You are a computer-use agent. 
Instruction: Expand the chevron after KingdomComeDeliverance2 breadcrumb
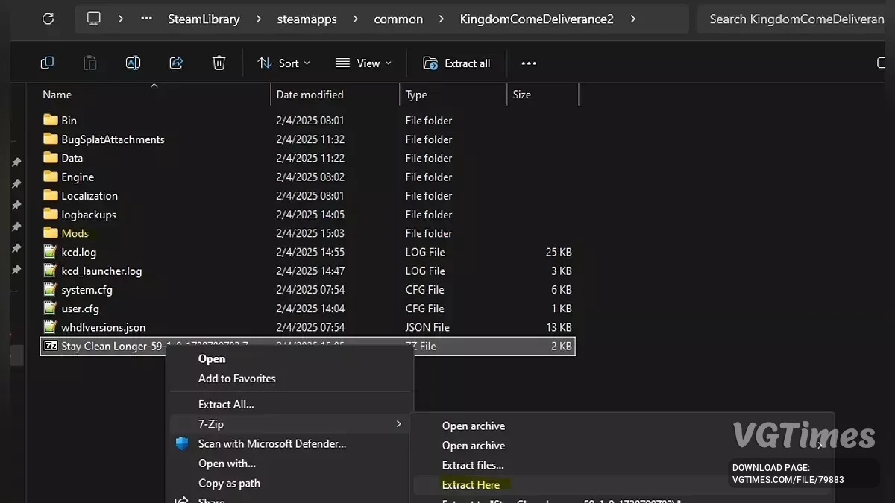[x=633, y=19]
